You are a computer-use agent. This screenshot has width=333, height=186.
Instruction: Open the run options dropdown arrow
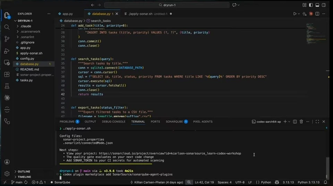click(299, 14)
